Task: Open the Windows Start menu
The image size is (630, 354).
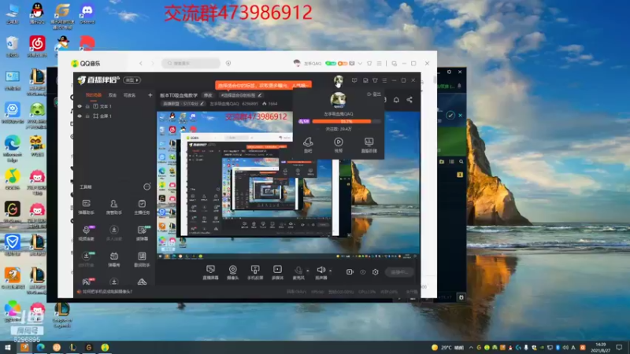Action: click(8, 347)
